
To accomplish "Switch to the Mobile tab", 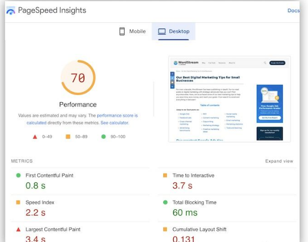I will (133, 31).
